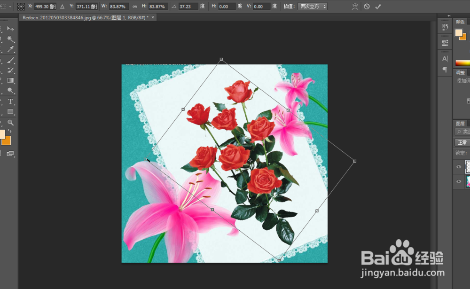470x289 pixels.
Task: Select the Brush tool
Action: (10, 60)
